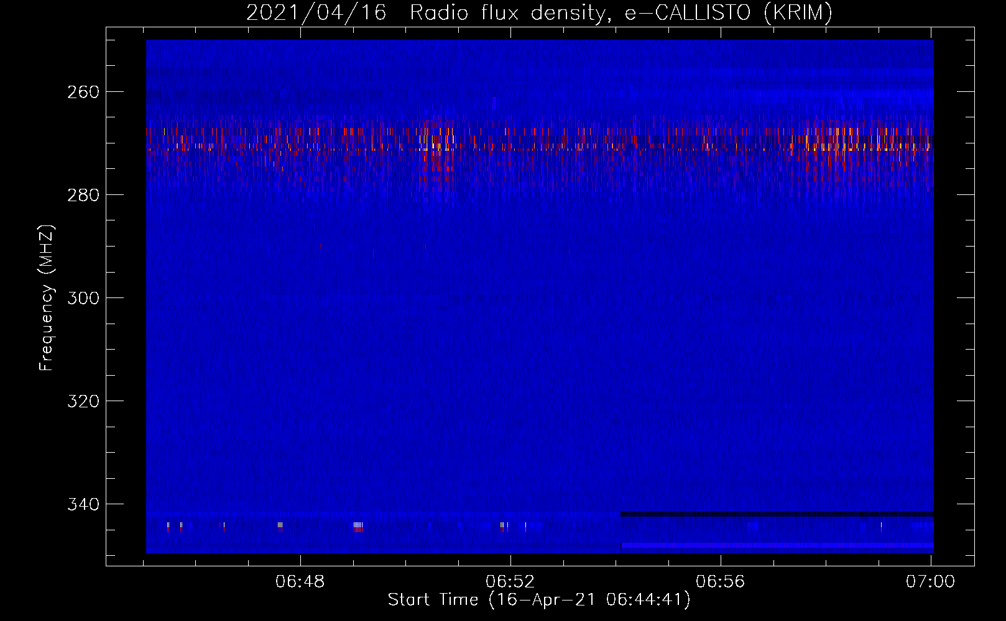Click the 300 frequency tick label
This screenshot has width=1006, height=621.
click(83, 298)
